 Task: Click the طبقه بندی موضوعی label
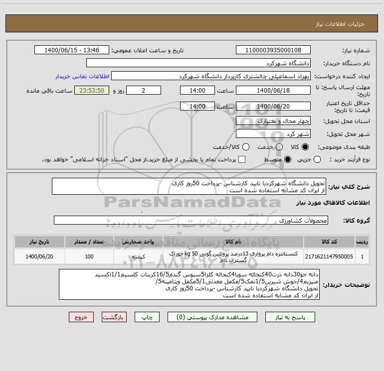tap(344, 147)
